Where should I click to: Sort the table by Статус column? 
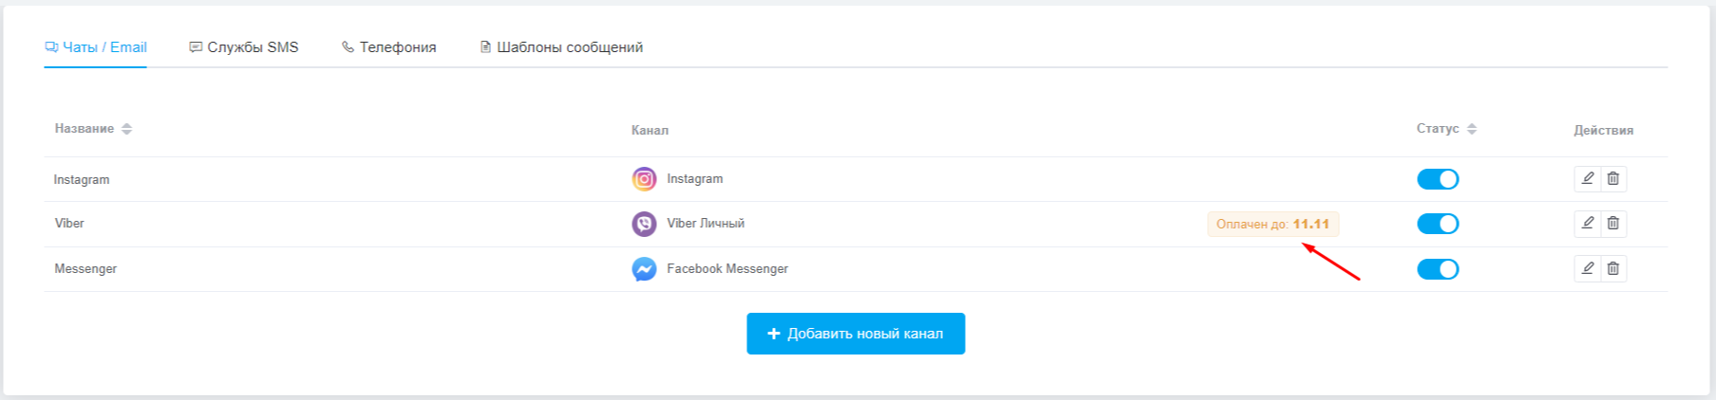1446,129
